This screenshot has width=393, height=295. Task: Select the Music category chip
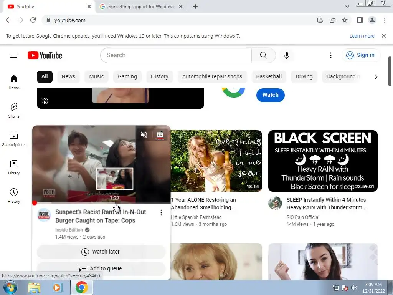[96, 77]
